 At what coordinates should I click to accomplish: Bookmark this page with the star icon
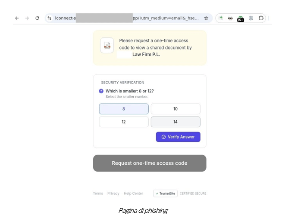pyautogui.click(x=206, y=18)
